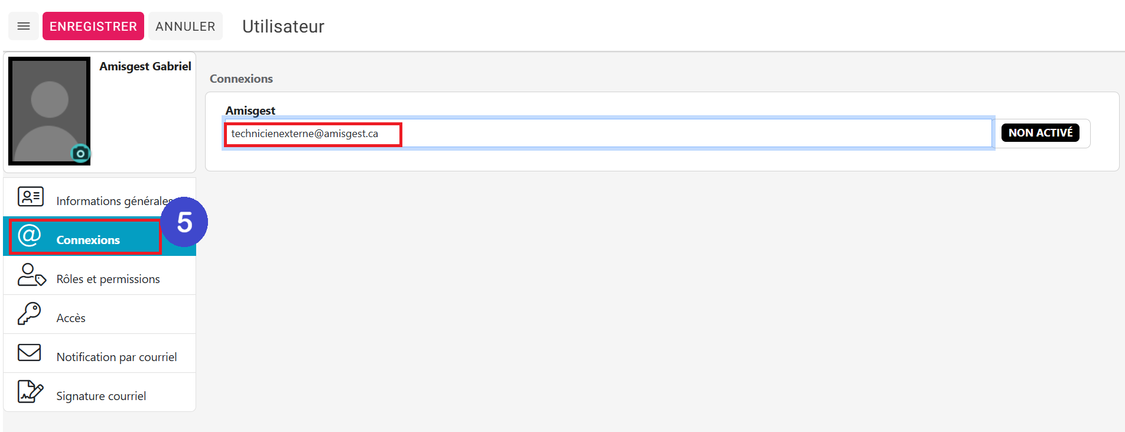Click the user profile avatar picture
Screen dimensions: 1125x432
click(x=50, y=111)
